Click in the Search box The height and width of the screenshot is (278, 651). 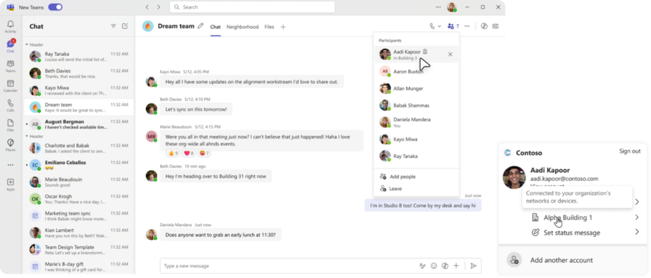[x=252, y=7]
